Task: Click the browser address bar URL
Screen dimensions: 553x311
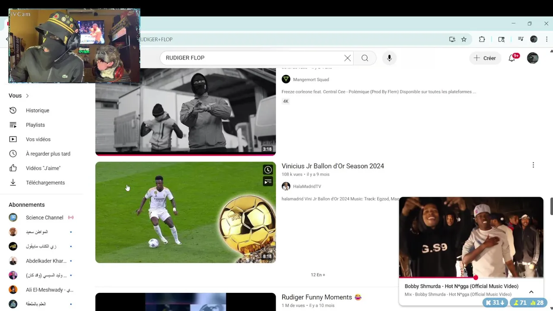Action: pyautogui.click(x=156, y=39)
